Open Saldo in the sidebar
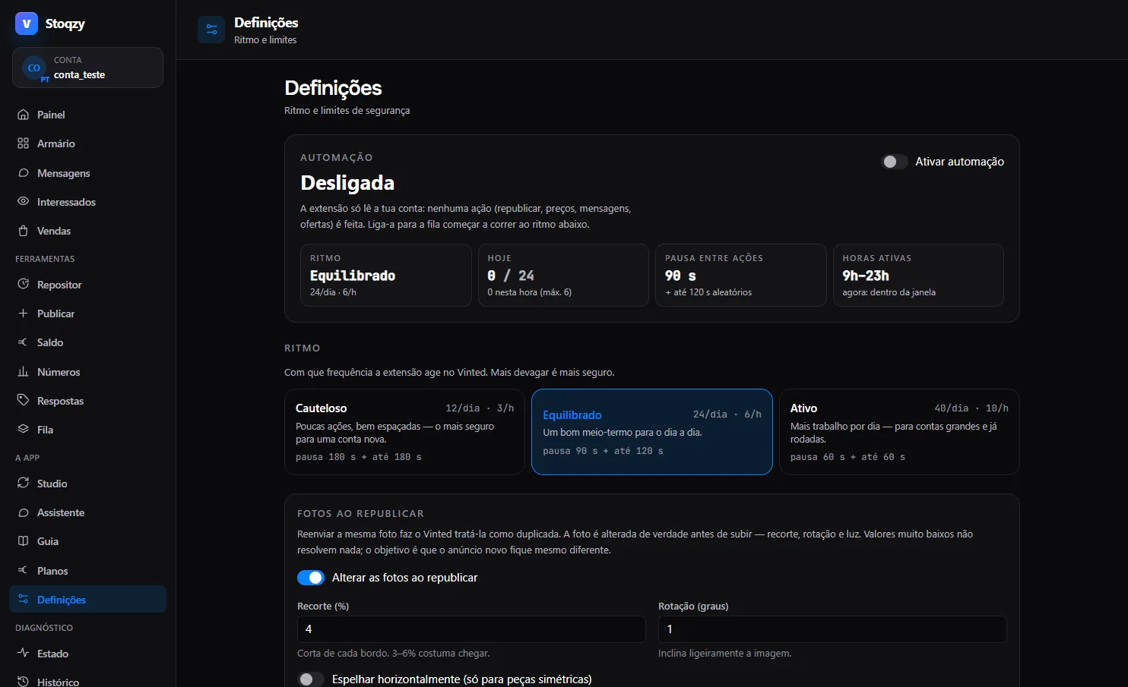Viewport: 1128px width, 687px height. coord(87,342)
